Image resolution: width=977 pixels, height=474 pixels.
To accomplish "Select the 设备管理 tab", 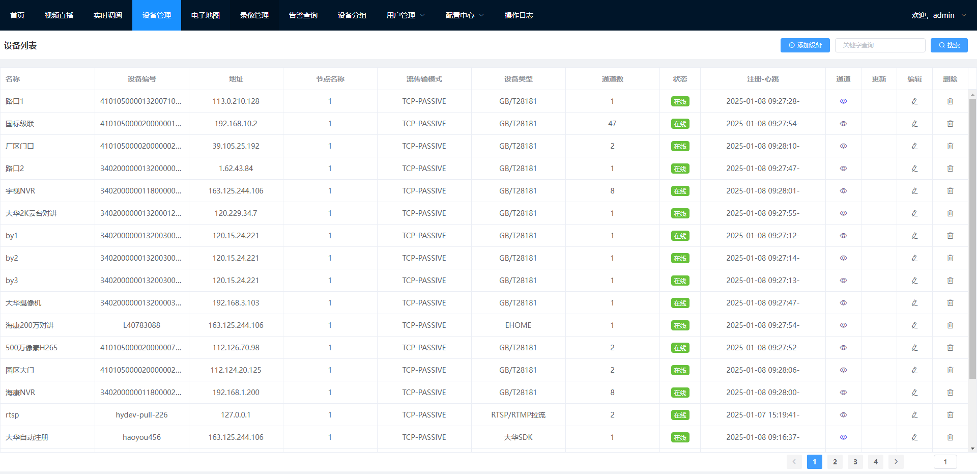I will tap(157, 15).
